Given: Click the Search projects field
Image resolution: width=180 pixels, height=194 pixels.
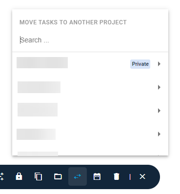Looking at the screenshot, I should coord(90,40).
